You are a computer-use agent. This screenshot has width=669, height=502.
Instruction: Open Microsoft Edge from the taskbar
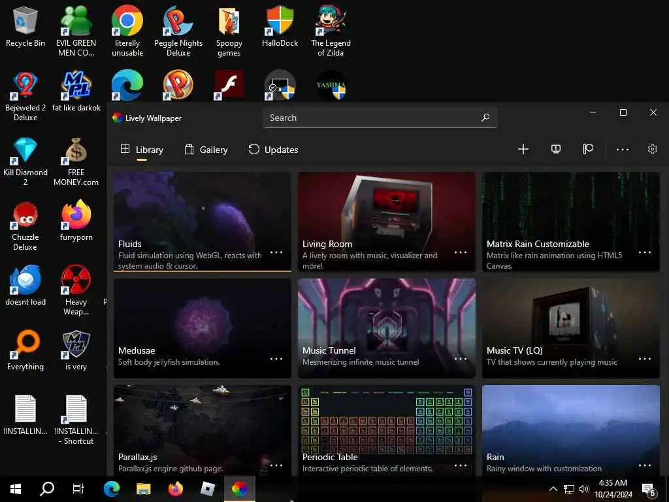click(x=111, y=489)
